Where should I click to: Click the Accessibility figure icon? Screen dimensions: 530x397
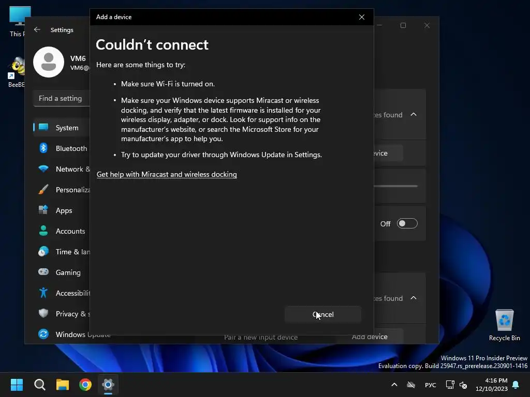click(x=43, y=293)
